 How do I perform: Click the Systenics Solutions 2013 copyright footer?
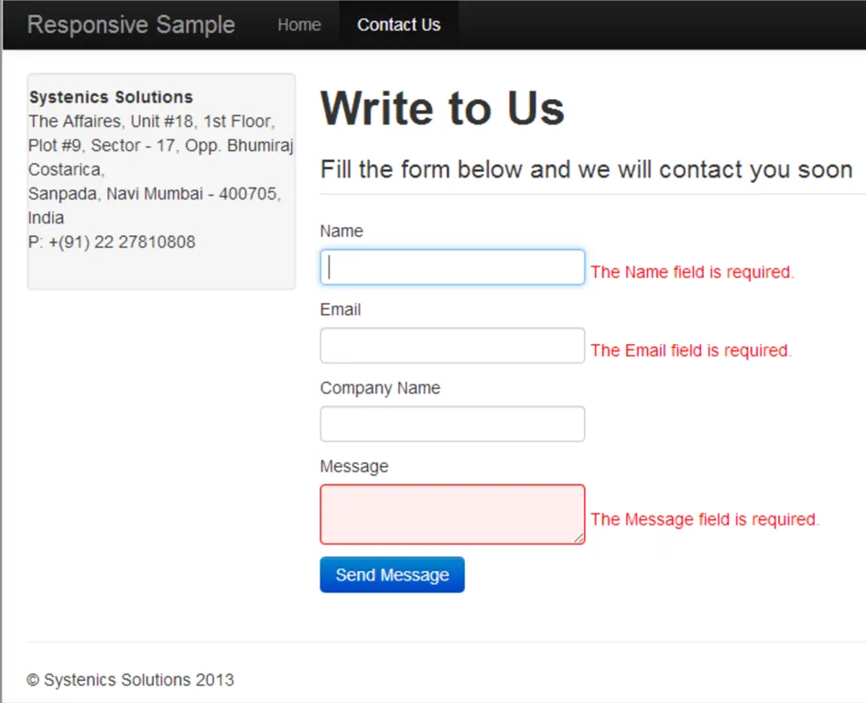pyautogui.click(x=130, y=680)
